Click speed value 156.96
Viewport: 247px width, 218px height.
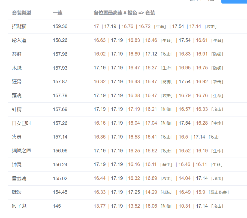60,151
